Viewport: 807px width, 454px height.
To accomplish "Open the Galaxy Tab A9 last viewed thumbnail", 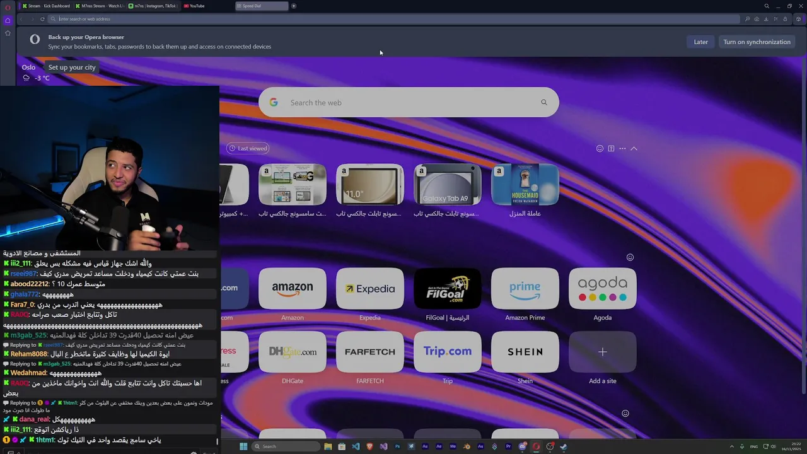I will (448, 185).
